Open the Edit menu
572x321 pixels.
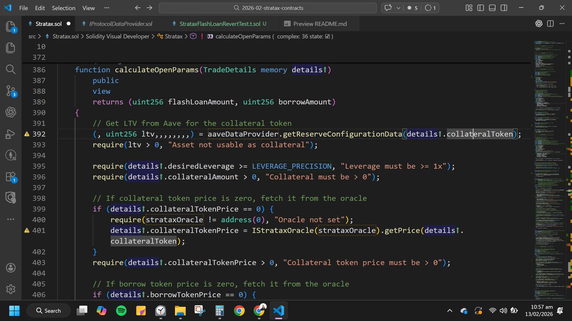coord(40,8)
